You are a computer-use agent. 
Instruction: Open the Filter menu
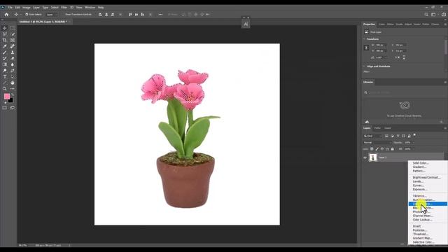pyautogui.click(x=64, y=8)
